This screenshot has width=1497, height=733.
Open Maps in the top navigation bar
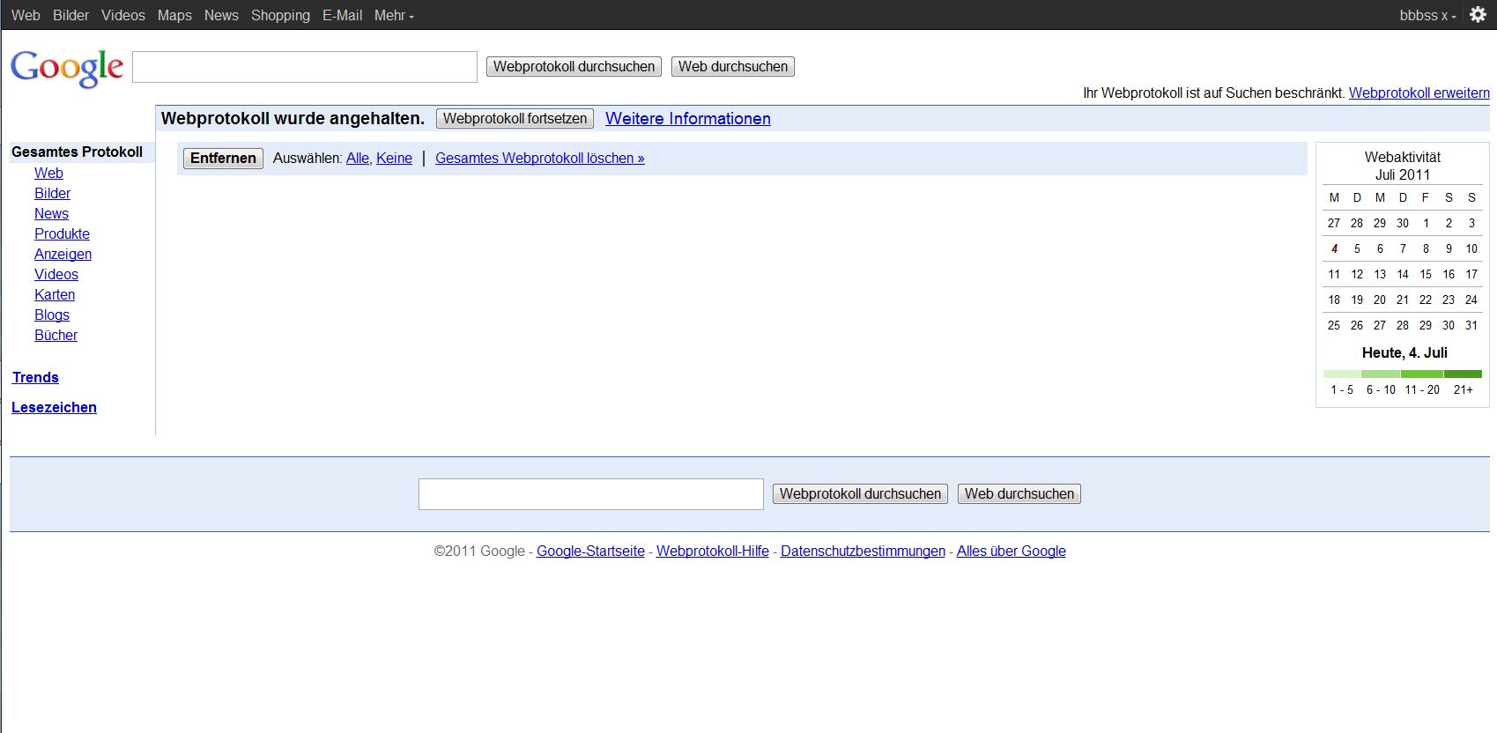point(174,15)
